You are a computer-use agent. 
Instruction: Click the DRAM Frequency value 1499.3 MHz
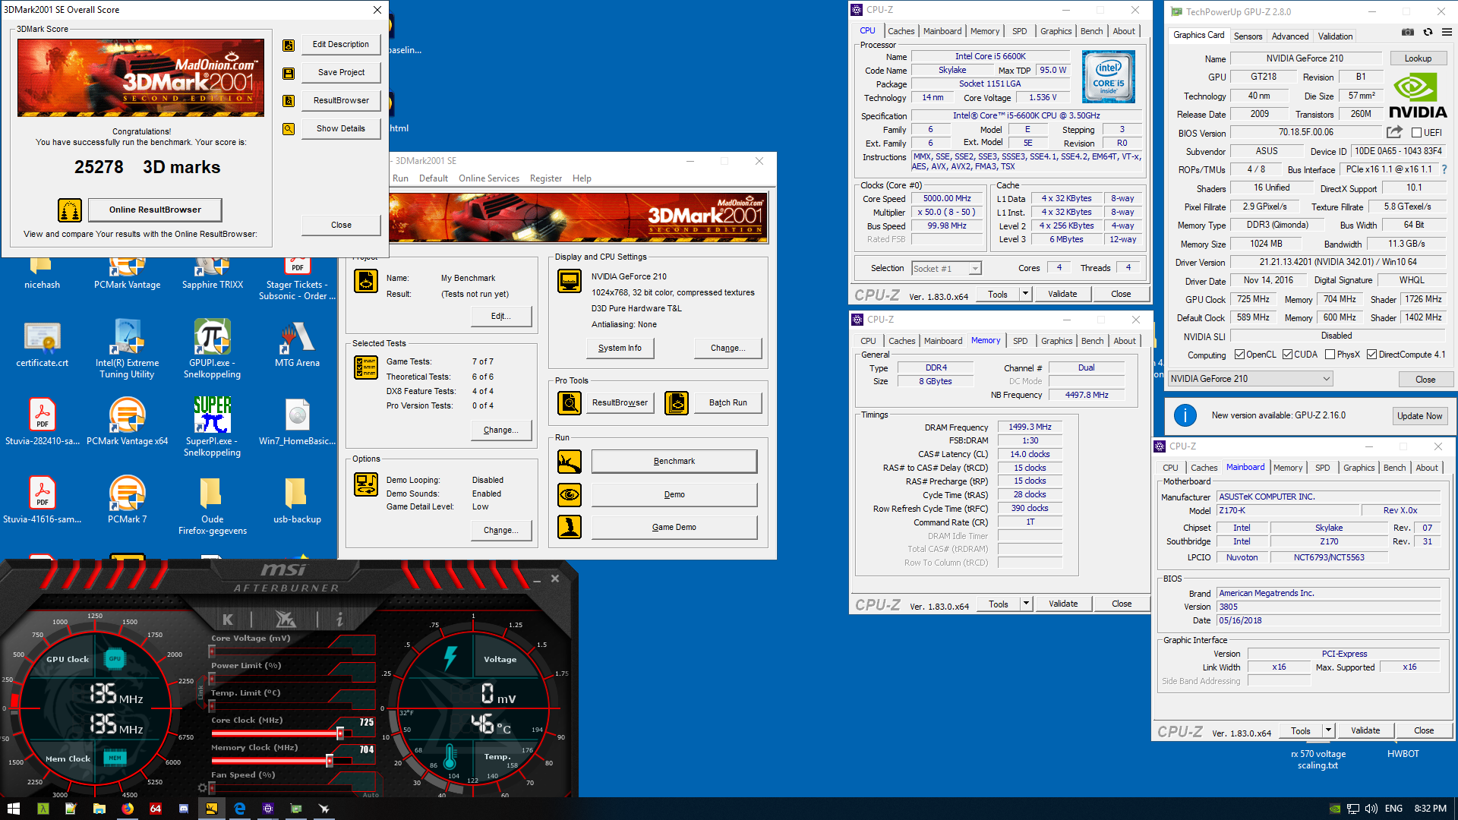pyautogui.click(x=1030, y=427)
